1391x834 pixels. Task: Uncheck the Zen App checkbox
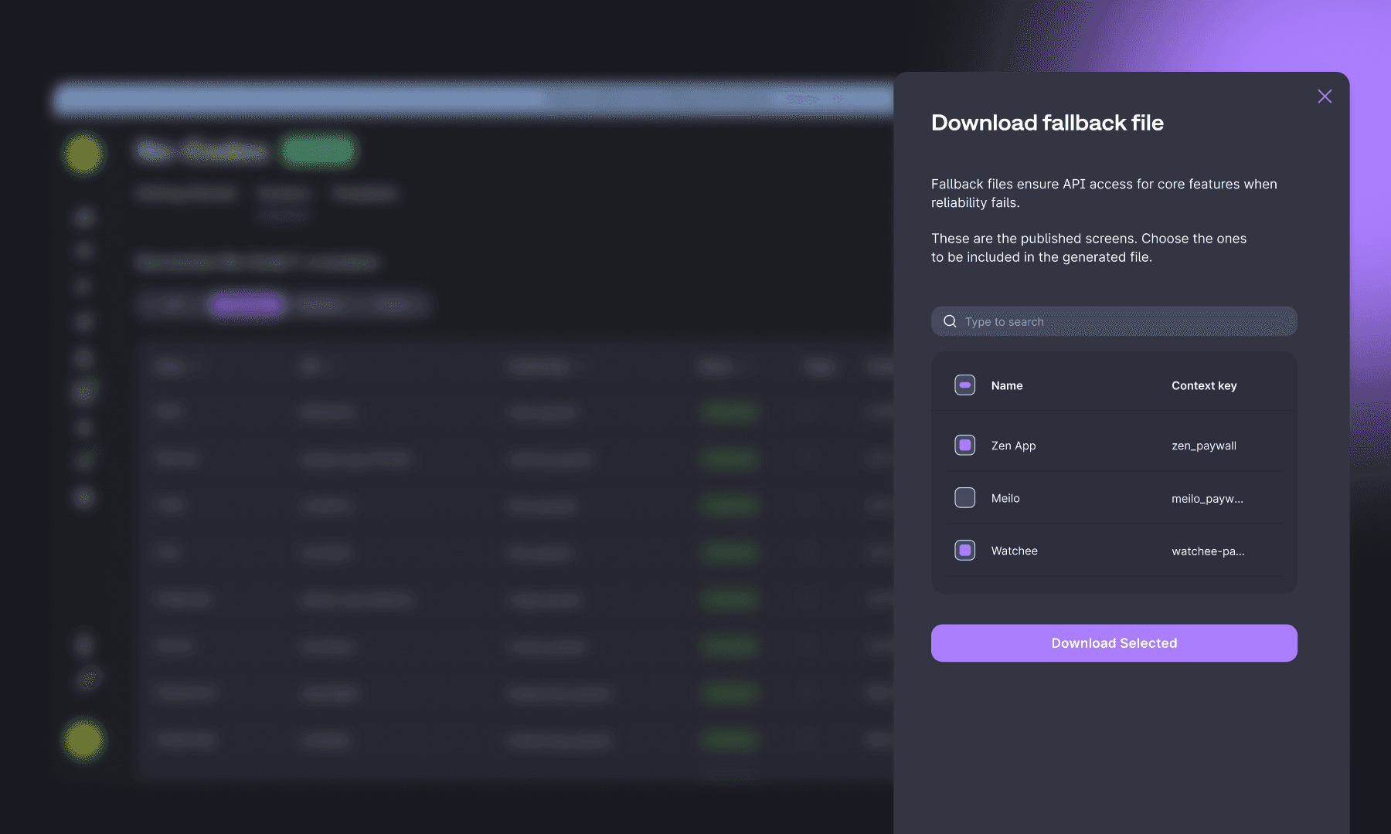[x=964, y=445]
